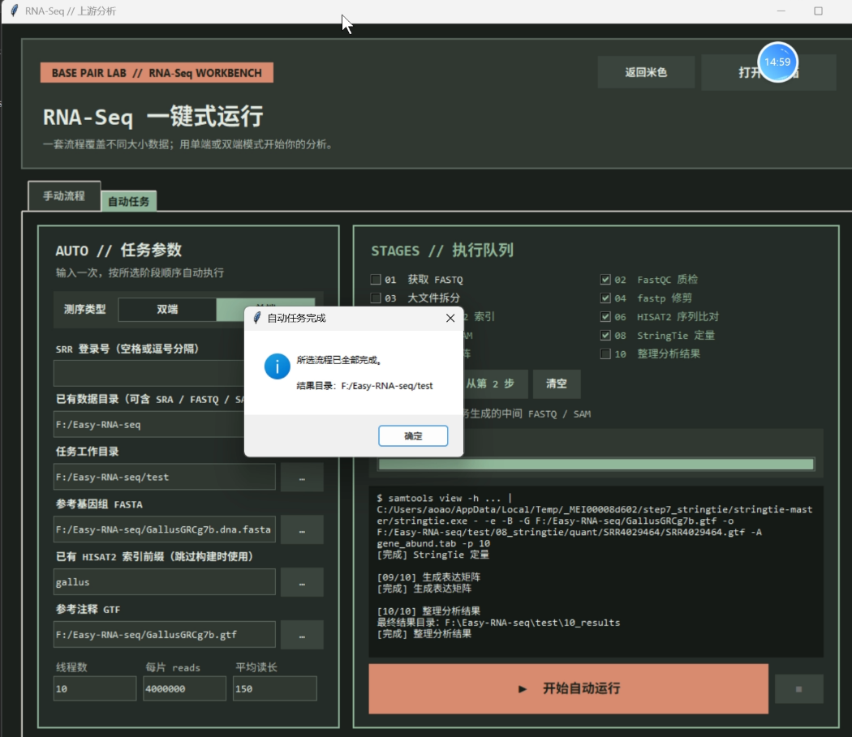Uncheck 06 HISAT2 序列比对
The height and width of the screenshot is (737, 852).
click(x=605, y=316)
